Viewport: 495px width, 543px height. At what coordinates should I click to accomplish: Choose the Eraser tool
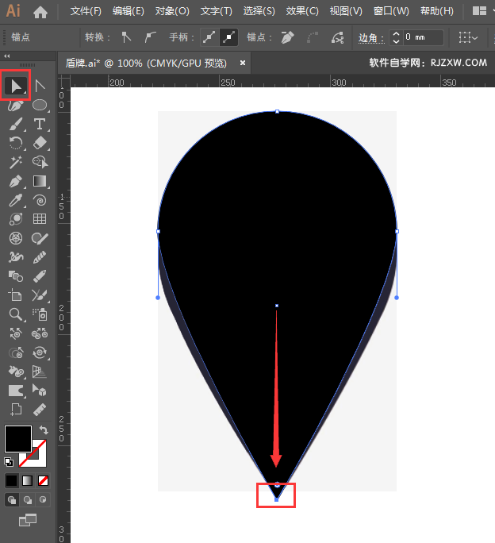click(39, 143)
